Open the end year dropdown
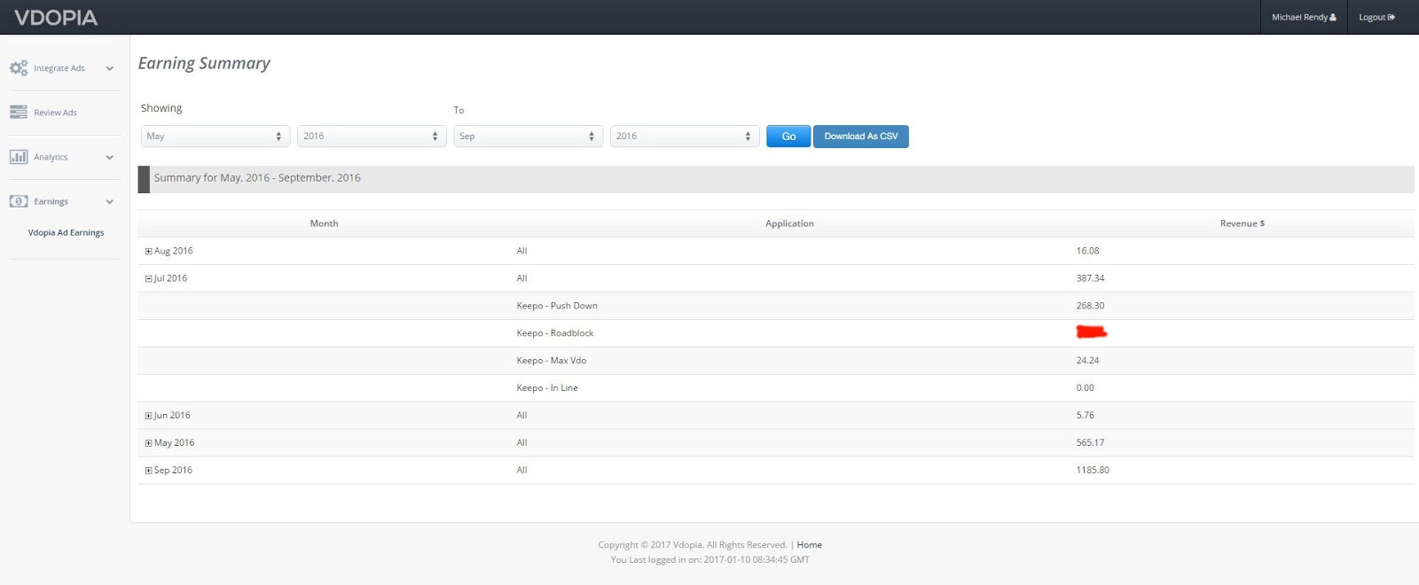Viewport: 1419px width, 585px height. click(684, 136)
